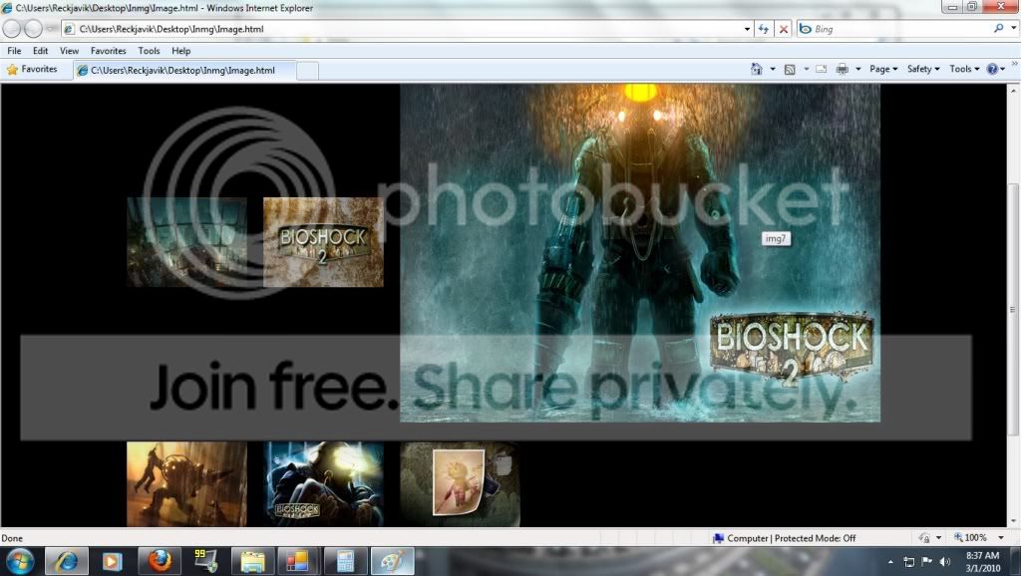Select the Image.html browser tab
This screenshot has width=1021, height=576.
click(x=184, y=71)
